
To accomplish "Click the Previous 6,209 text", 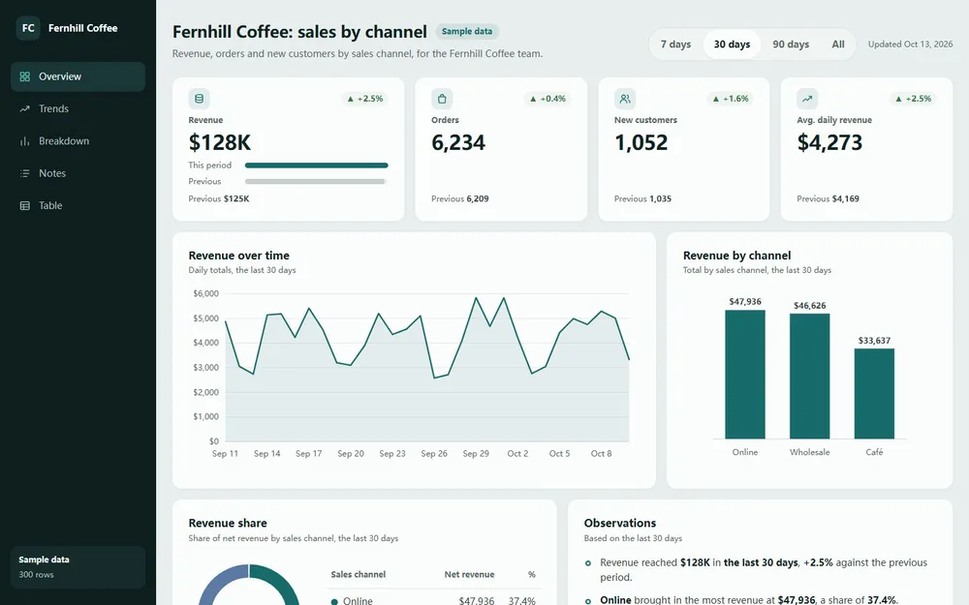I will point(459,198).
